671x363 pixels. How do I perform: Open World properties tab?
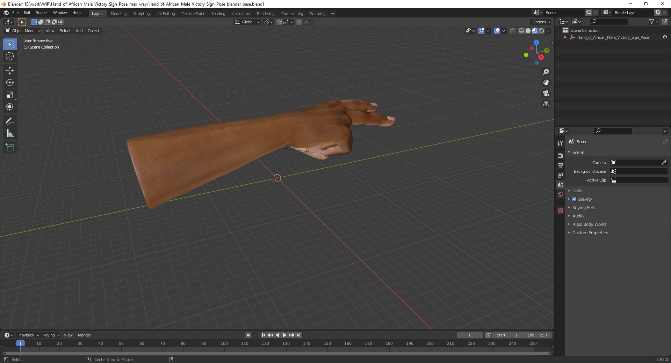560,195
